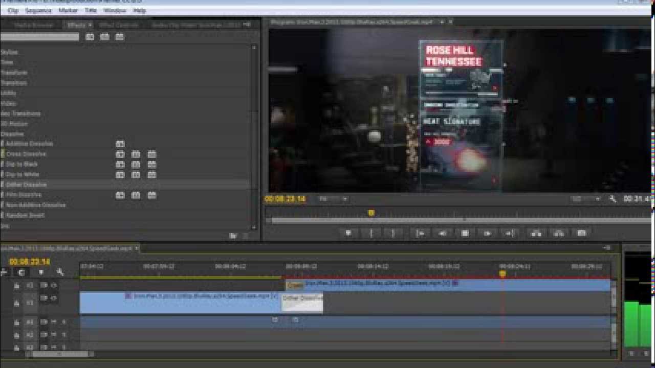The image size is (655, 368).
Task: Close the sequence timeline tab
Action: click(x=137, y=248)
